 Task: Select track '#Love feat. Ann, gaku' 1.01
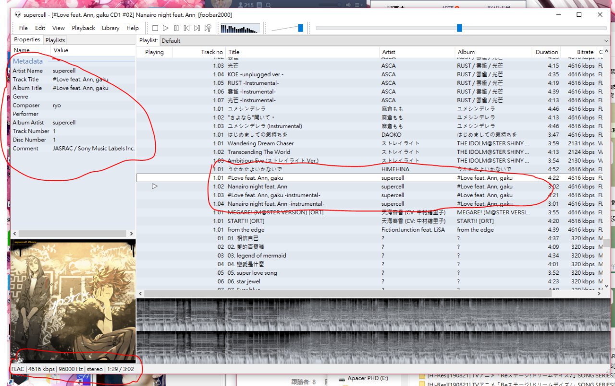tap(370, 178)
